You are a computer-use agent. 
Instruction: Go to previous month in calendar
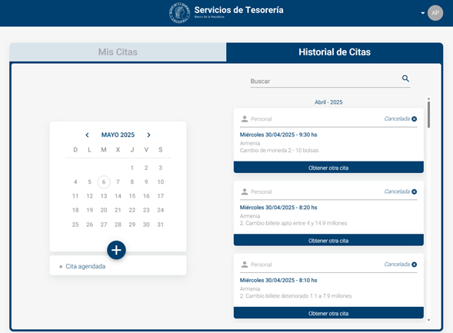click(87, 135)
